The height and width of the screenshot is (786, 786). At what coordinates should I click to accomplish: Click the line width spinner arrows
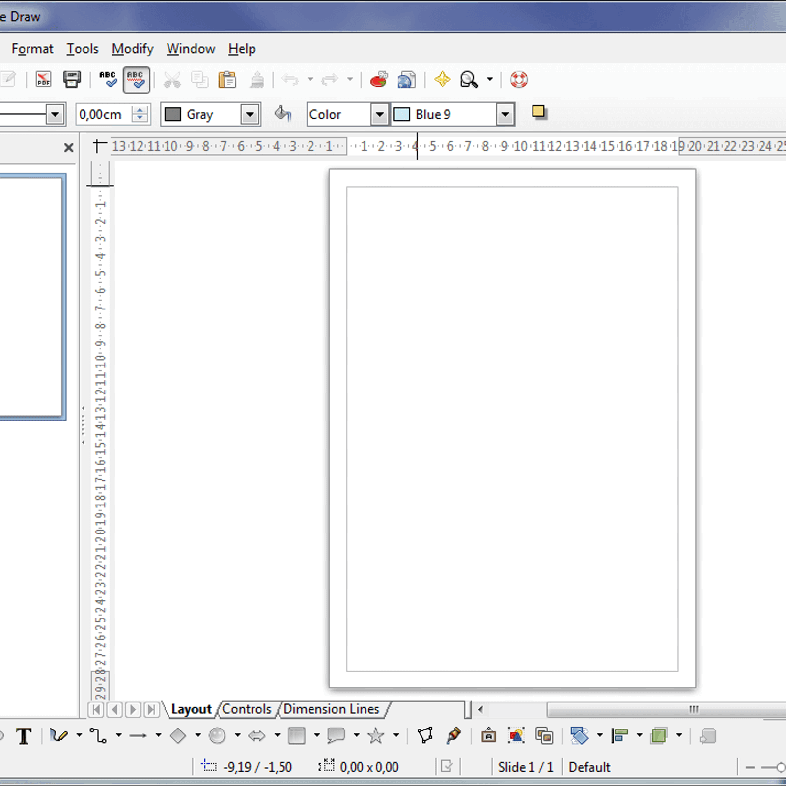(x=140, y=115)
